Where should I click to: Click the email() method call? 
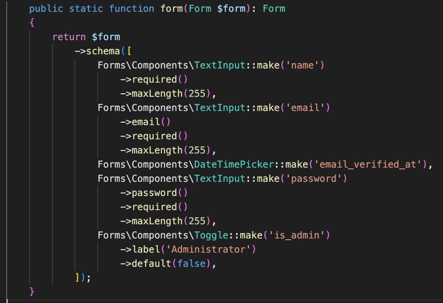click(x=146, y=122)
